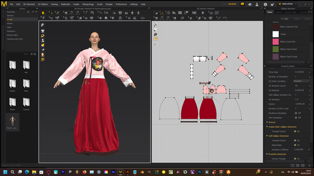The image size is (314, 176).
Task: Click the cloud upload icon in top bar
Action: pos(242,4)
